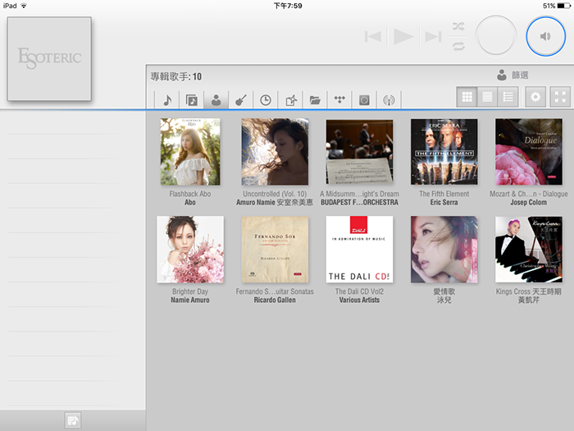
Task: Switch to medium list view
Action: point(487,97)
